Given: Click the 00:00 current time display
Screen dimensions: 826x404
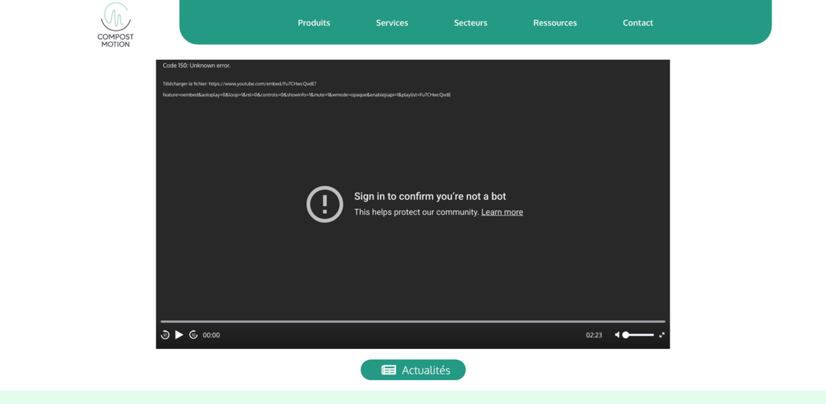Looking at the screenshot, I should point(211,335).
